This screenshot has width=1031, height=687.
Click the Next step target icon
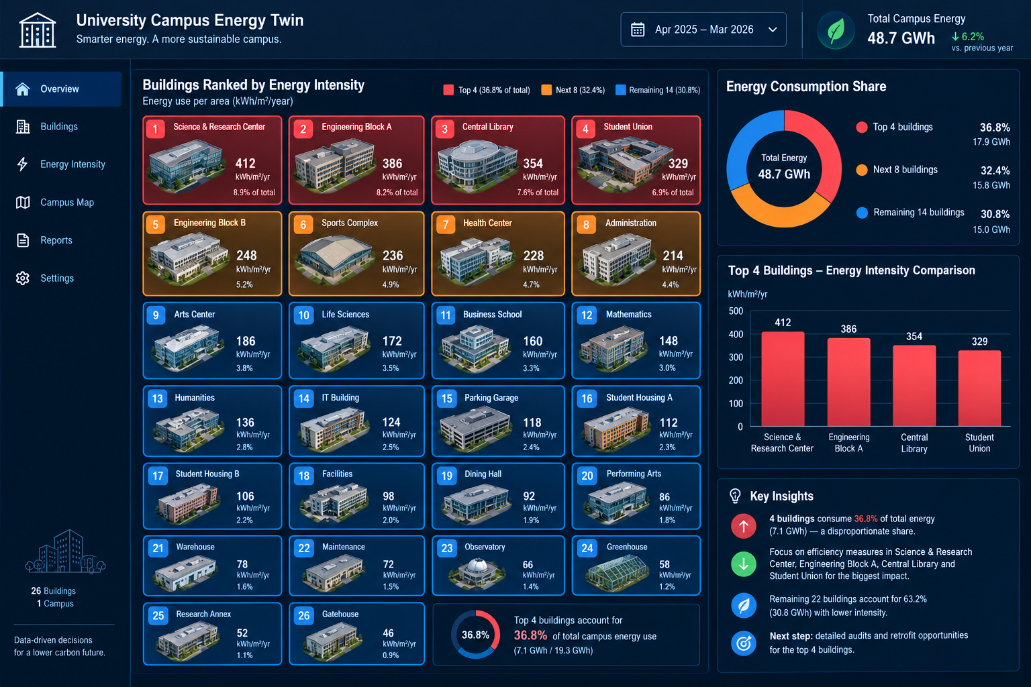(744, 643)
